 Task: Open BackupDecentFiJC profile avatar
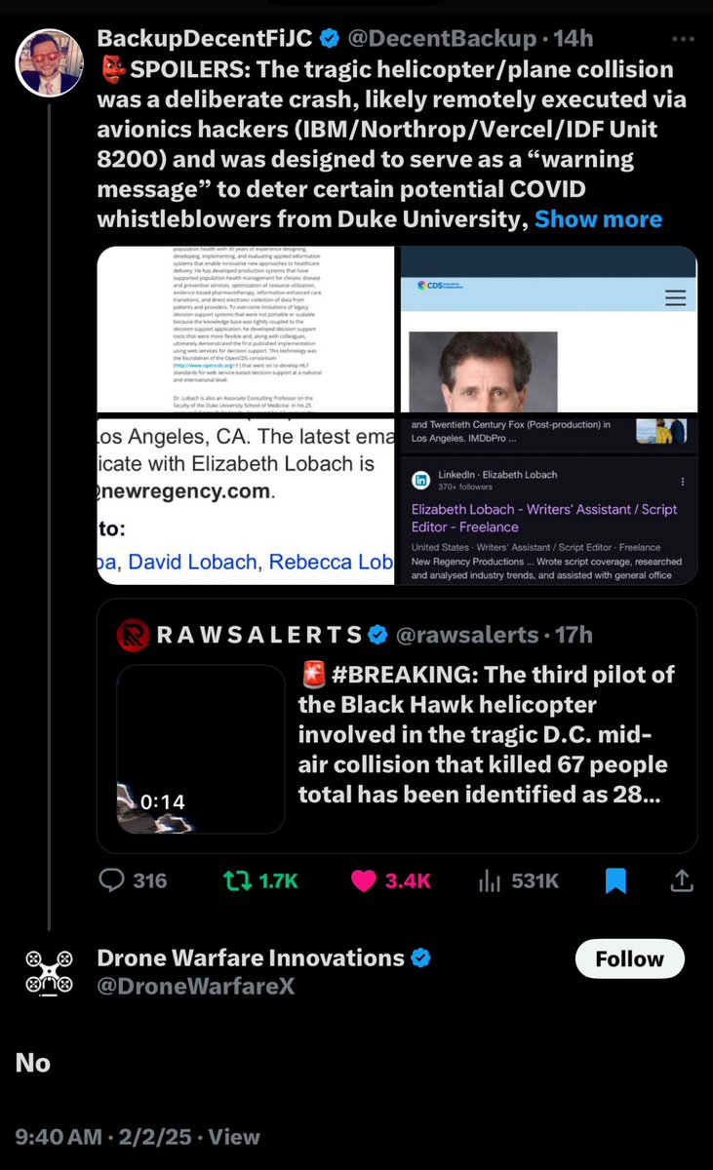click(x=49, y=62)
